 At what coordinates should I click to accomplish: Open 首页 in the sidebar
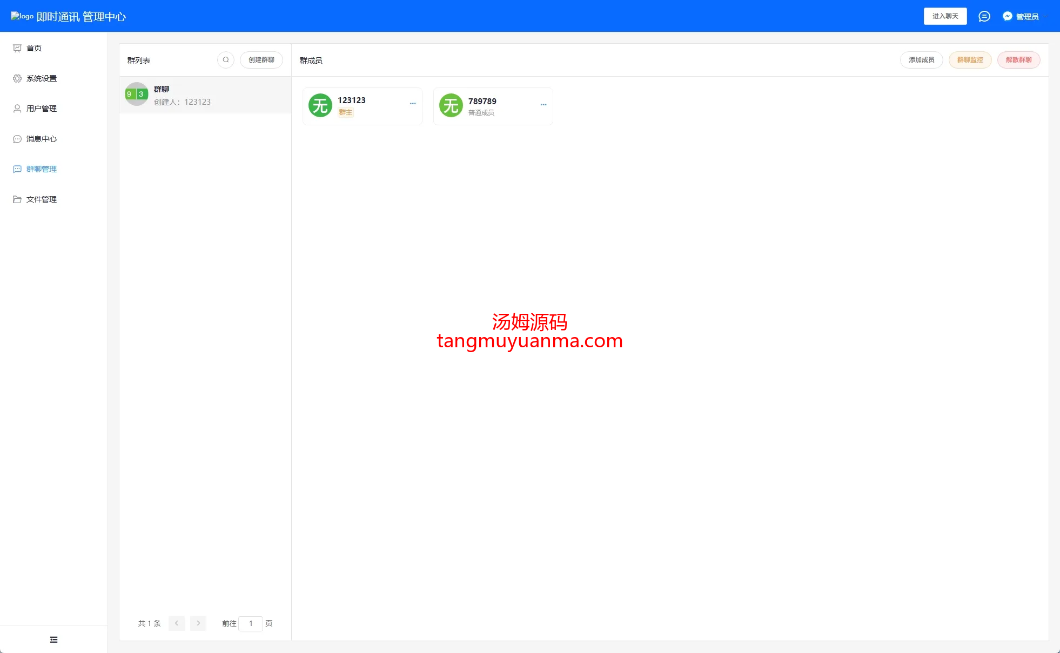point(34,48)
